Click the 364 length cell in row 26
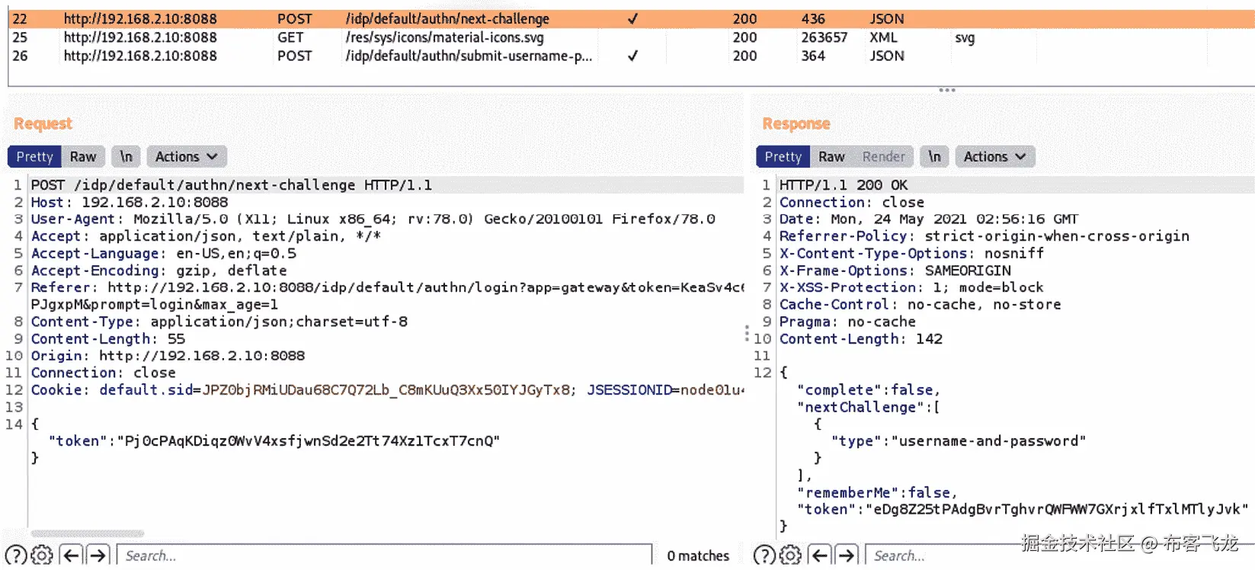The width and height of the screenshot is (1255, 570). [813, 56]
